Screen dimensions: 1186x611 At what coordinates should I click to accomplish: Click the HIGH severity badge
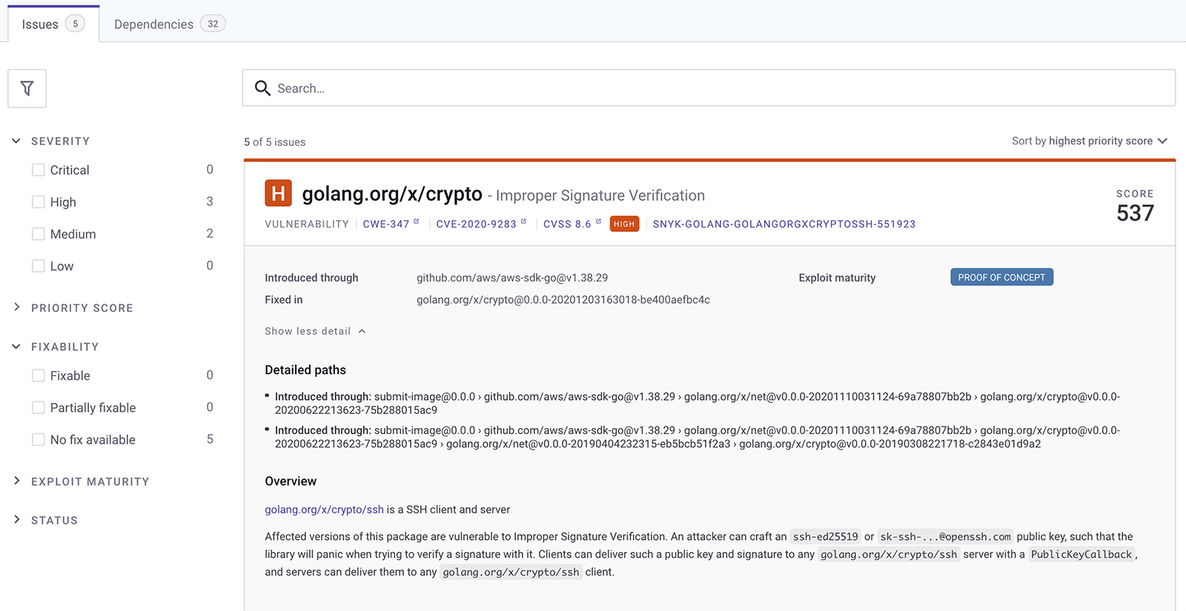624,224
